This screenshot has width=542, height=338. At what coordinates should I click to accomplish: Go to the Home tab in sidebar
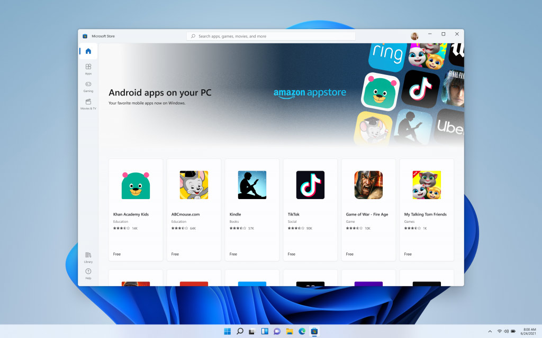[88, 51]
